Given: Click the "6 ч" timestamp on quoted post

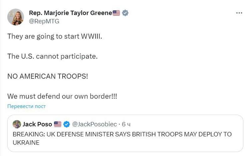Looking at the screenshot, I should 126,124.
